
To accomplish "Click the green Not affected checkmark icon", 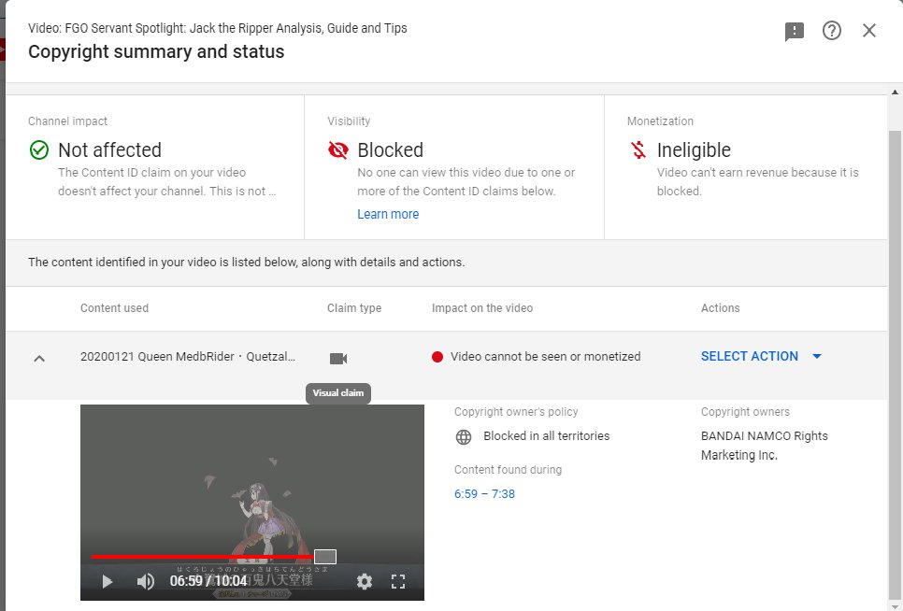I will coord(39,150).
